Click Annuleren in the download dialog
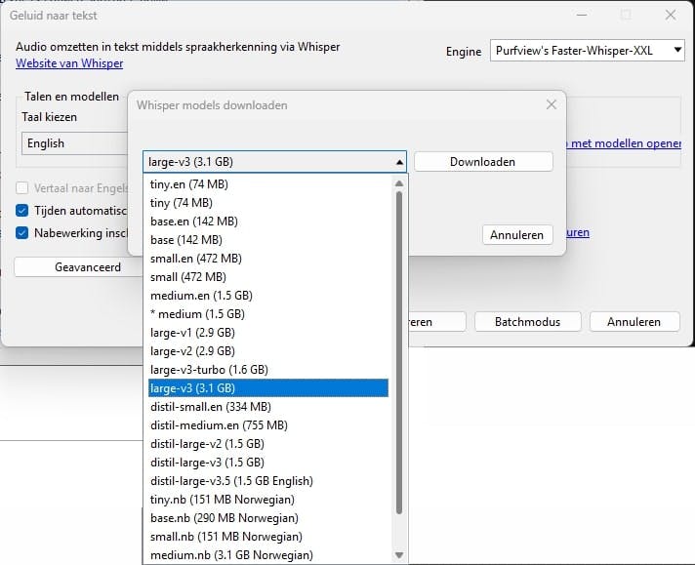This screenshot has width=695, height=565. tap(517, 235)
